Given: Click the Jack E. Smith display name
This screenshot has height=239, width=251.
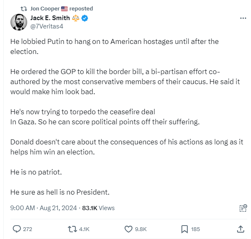Looking at the screenshot, I should (x=50, y=18).
